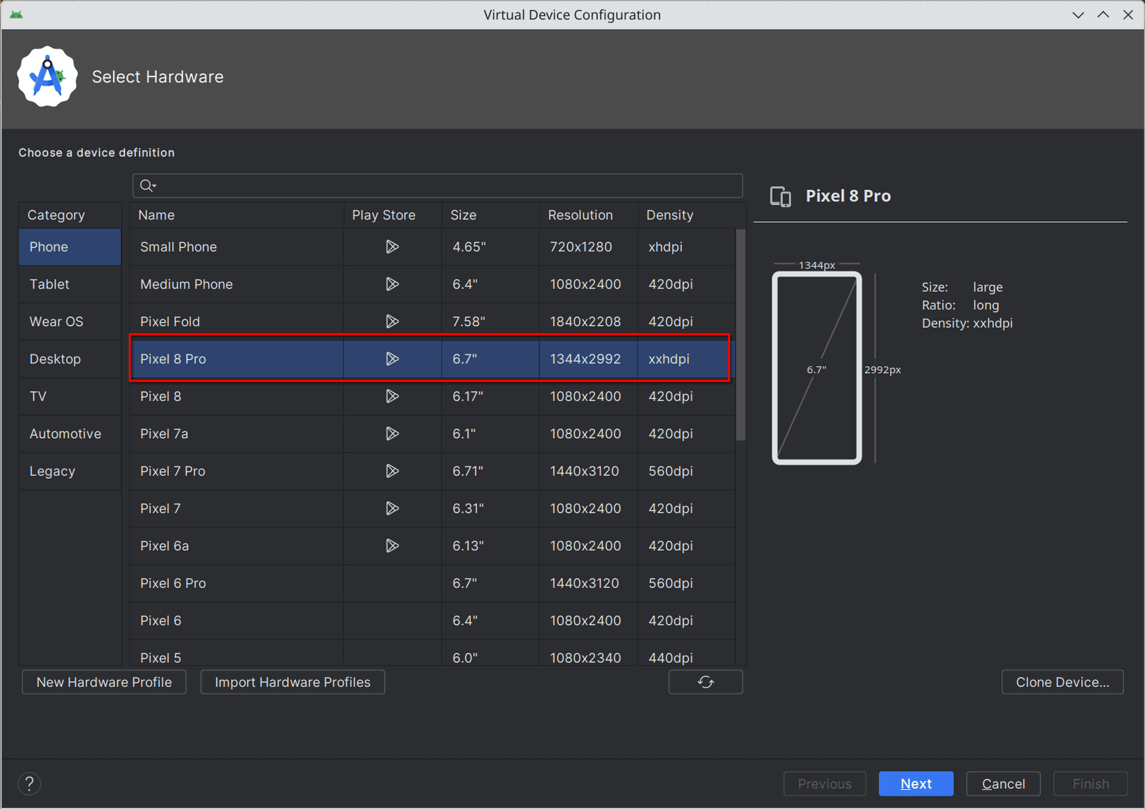This screenshot has height=809, width=1145.
Task: Sort by the Resolution column header
Action: 589,215
